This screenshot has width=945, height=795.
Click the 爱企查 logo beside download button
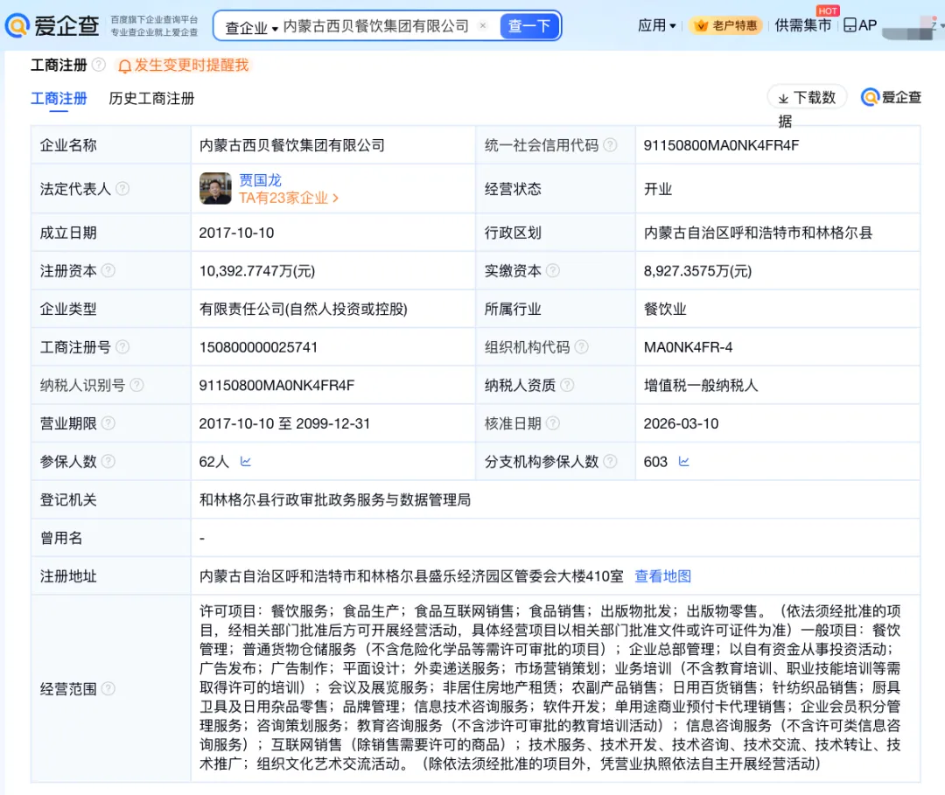[x=892, y=97]
